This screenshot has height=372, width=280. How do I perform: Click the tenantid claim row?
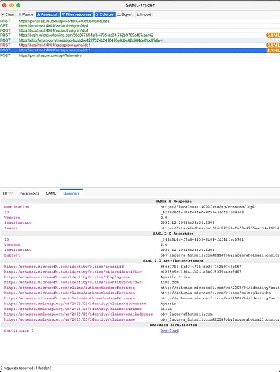140,267
